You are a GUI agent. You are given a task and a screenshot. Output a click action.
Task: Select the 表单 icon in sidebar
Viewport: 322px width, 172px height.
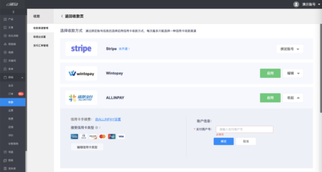(5, 69)
